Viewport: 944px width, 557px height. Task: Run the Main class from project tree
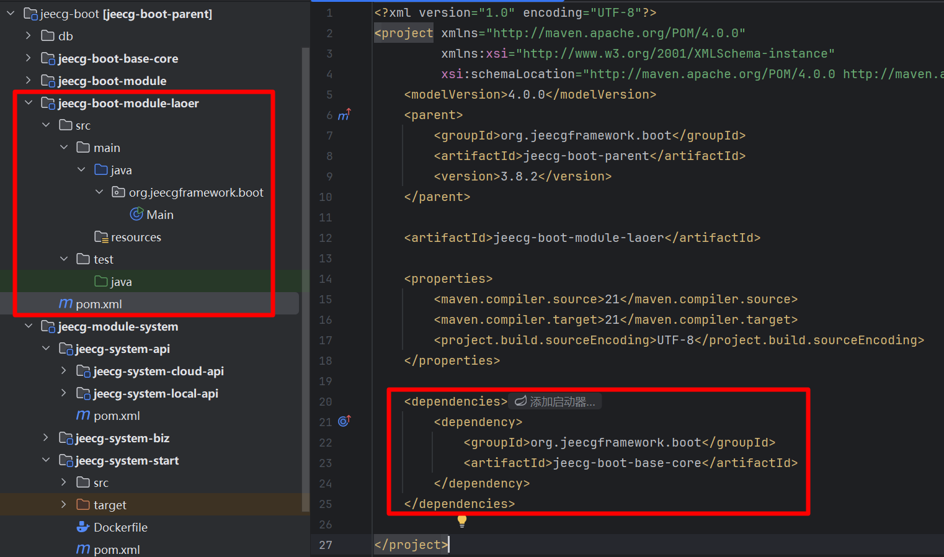click(136, 214)
